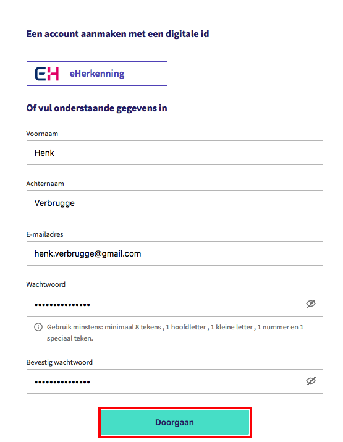This screenshot has height=442, width=343.
Task: Click inside the Wachtwoord password field
Action: (175, 304)
